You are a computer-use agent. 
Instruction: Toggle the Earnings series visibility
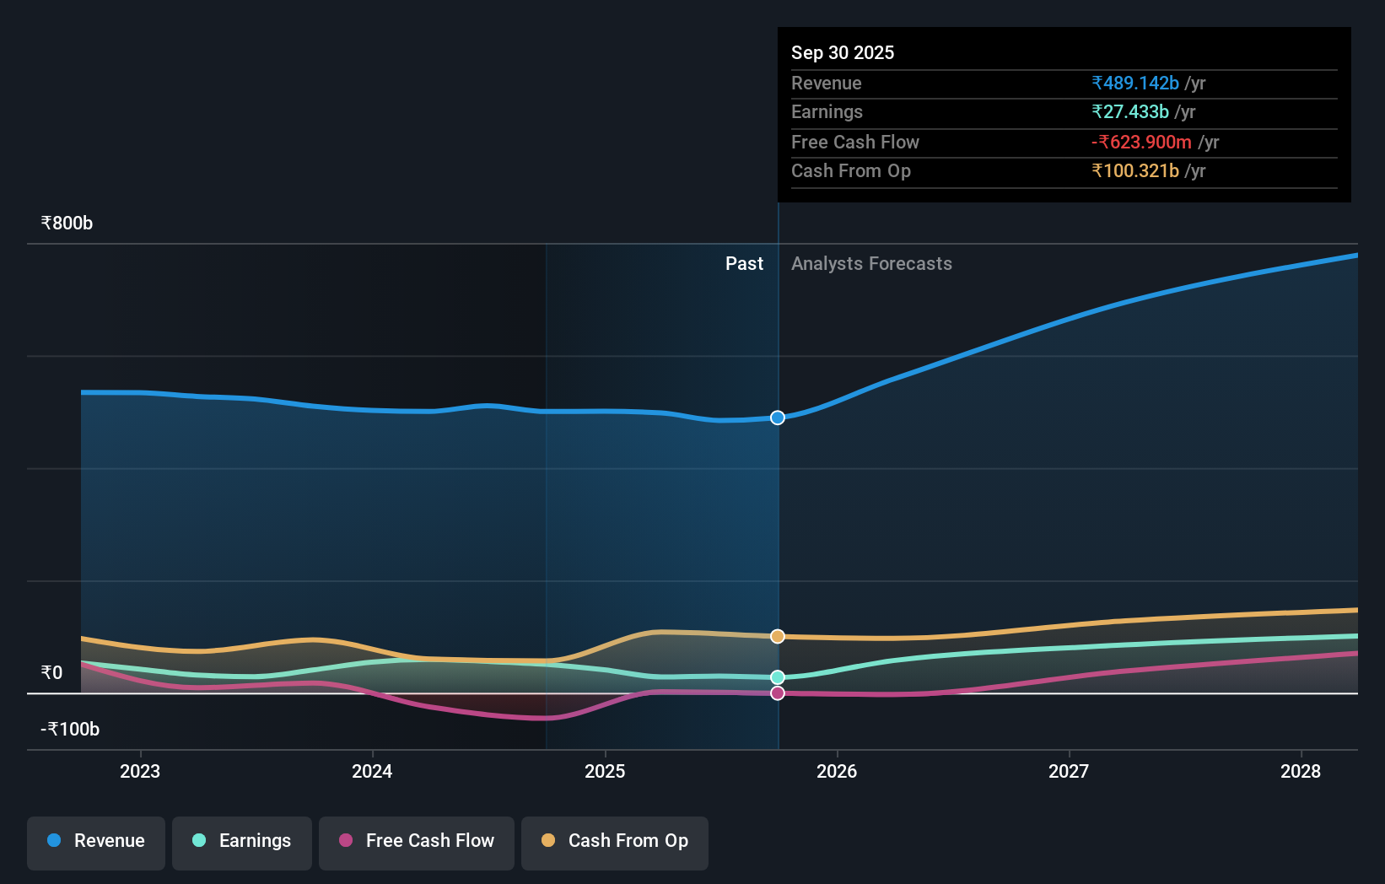pyautogui.click(x=242, y=841)
